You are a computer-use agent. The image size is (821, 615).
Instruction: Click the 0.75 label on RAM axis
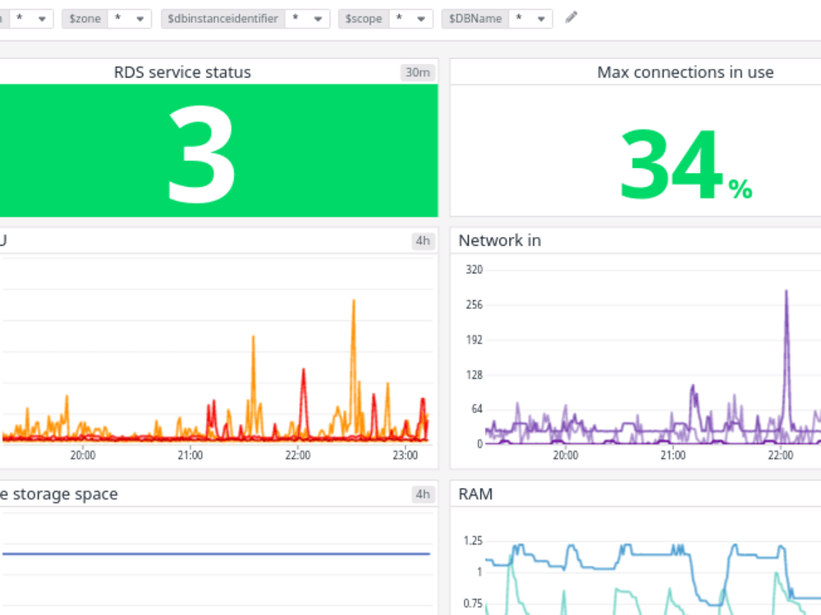(473, 604)
